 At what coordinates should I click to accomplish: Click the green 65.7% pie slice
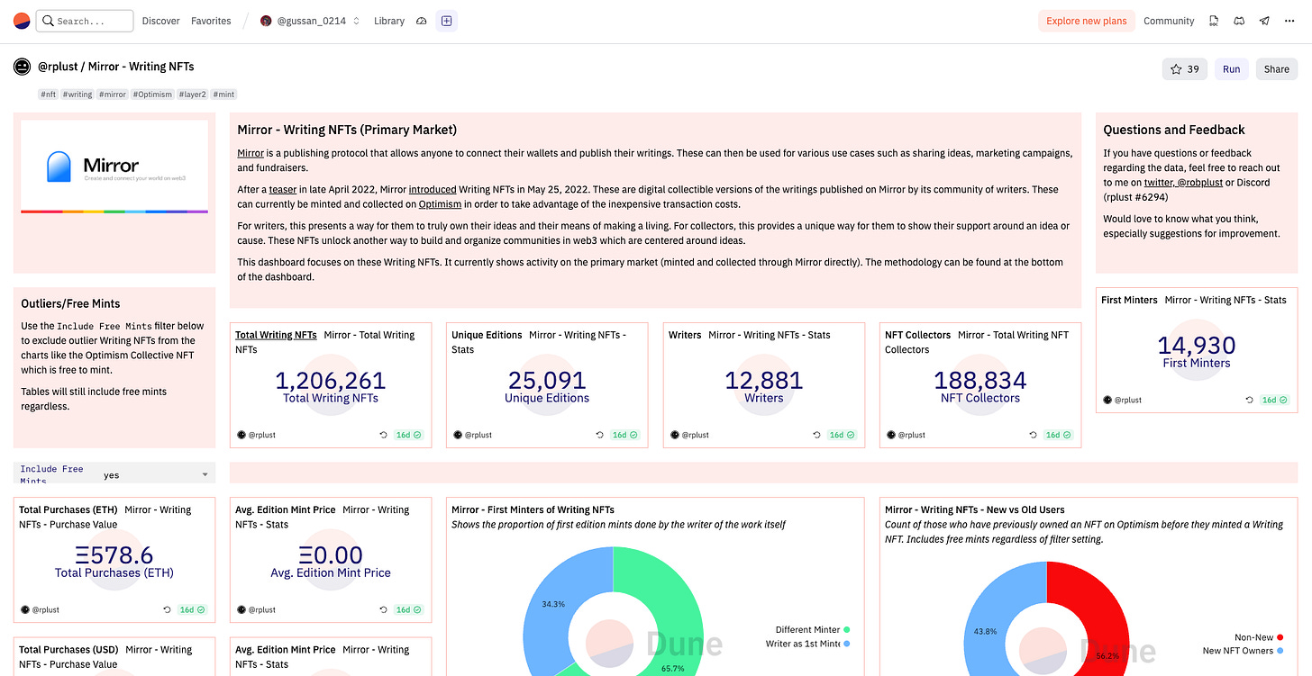pyautogui.click(x=674, y=612)
